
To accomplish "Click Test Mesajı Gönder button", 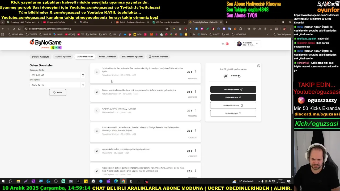I will (x=233, y=89).
